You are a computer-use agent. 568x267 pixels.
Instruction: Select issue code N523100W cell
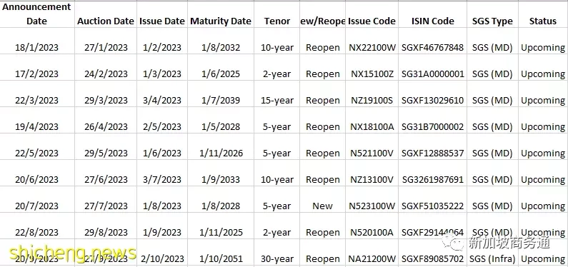click(x=372, y=200)
